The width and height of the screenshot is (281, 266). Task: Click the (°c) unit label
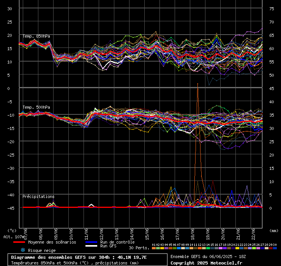pyautogui.click(x=12, y=231)
